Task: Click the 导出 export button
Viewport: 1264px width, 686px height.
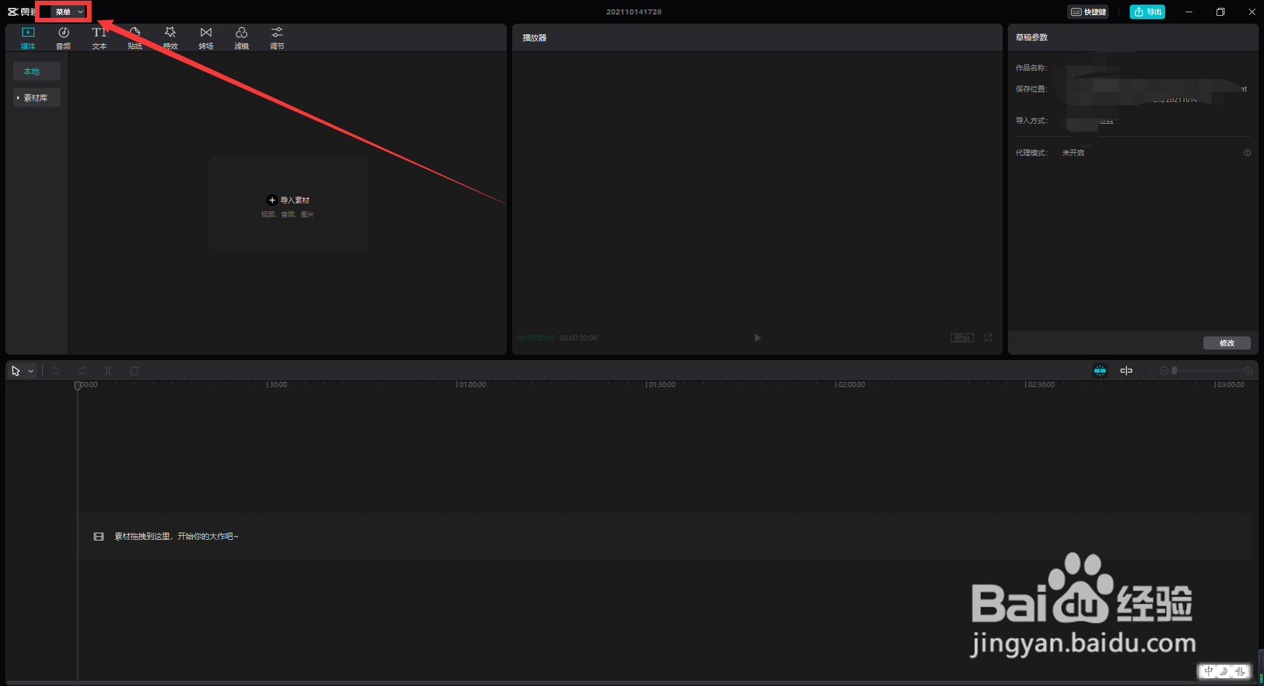Action: (1147, 12)
